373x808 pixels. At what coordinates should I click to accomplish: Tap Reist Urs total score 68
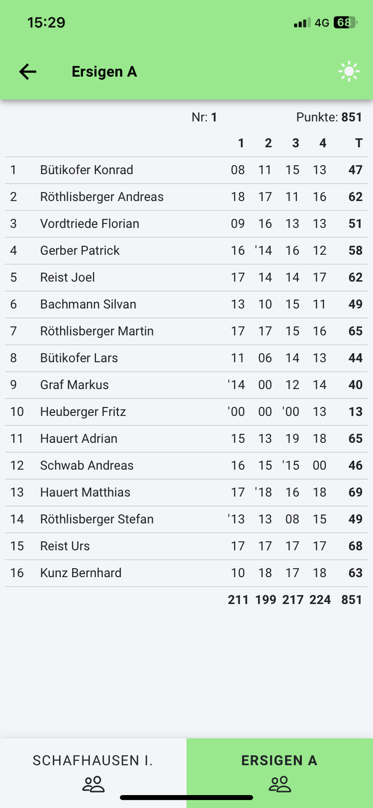pos(355,546)
